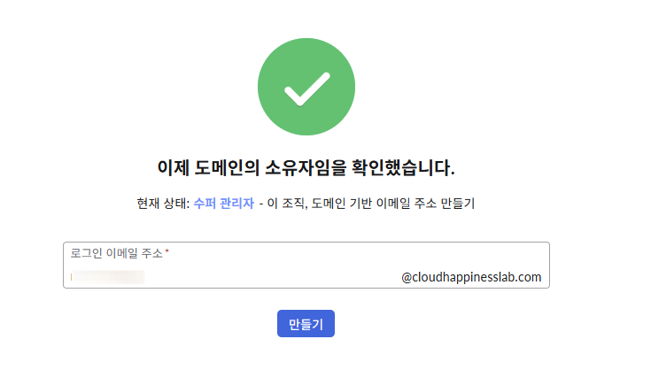This screenshot has height=370, width=651.
Task: Click the word 소유자임을 in the heading
Action: coord(306,168)
